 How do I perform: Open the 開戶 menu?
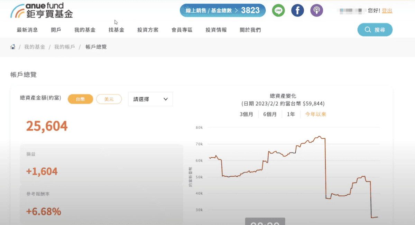pos(56,30)
